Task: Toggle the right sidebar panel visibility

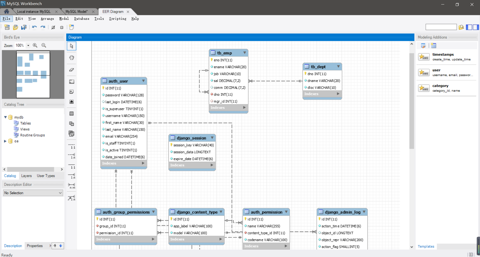Action: tap(476, 27)
